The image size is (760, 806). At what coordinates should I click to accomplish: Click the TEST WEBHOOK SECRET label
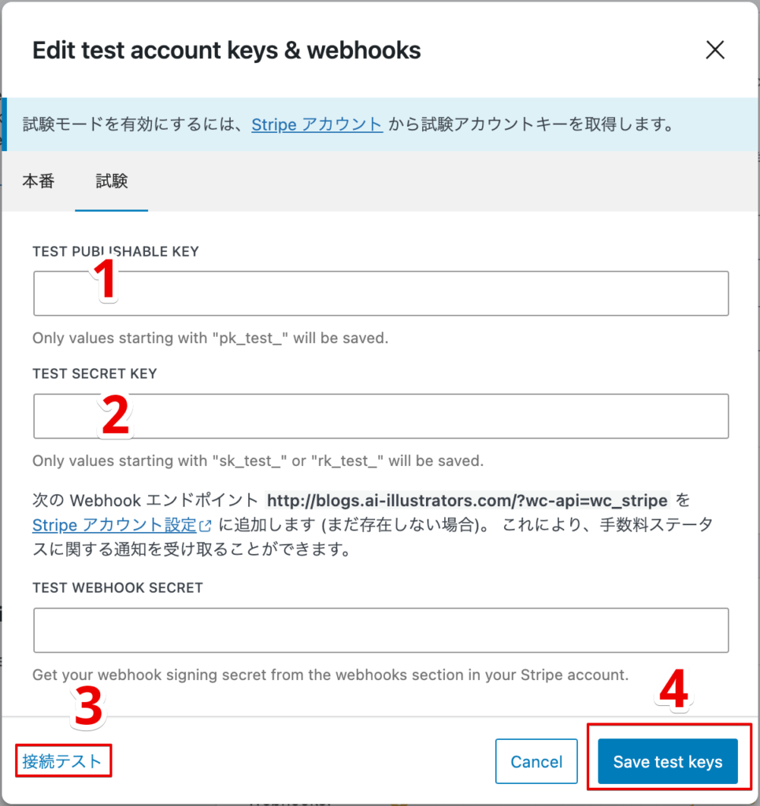(x=118, y=587)
